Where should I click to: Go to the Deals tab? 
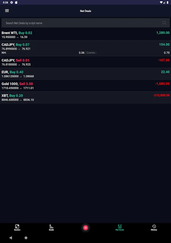click(x=51, y=227)
